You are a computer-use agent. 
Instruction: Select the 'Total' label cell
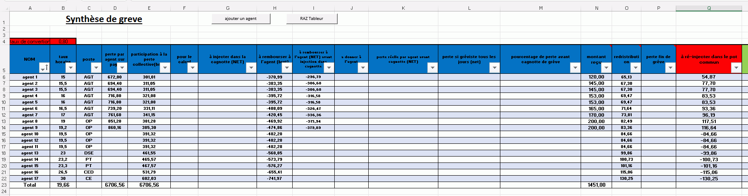pyautogui.click(x=30, y=185)
